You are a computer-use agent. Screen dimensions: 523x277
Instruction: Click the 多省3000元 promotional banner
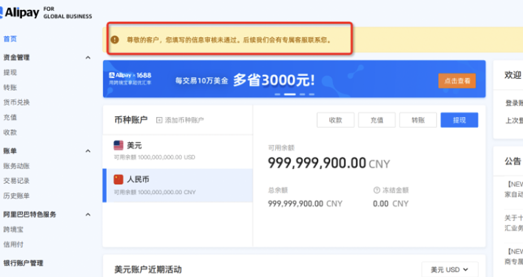point(294,79)
